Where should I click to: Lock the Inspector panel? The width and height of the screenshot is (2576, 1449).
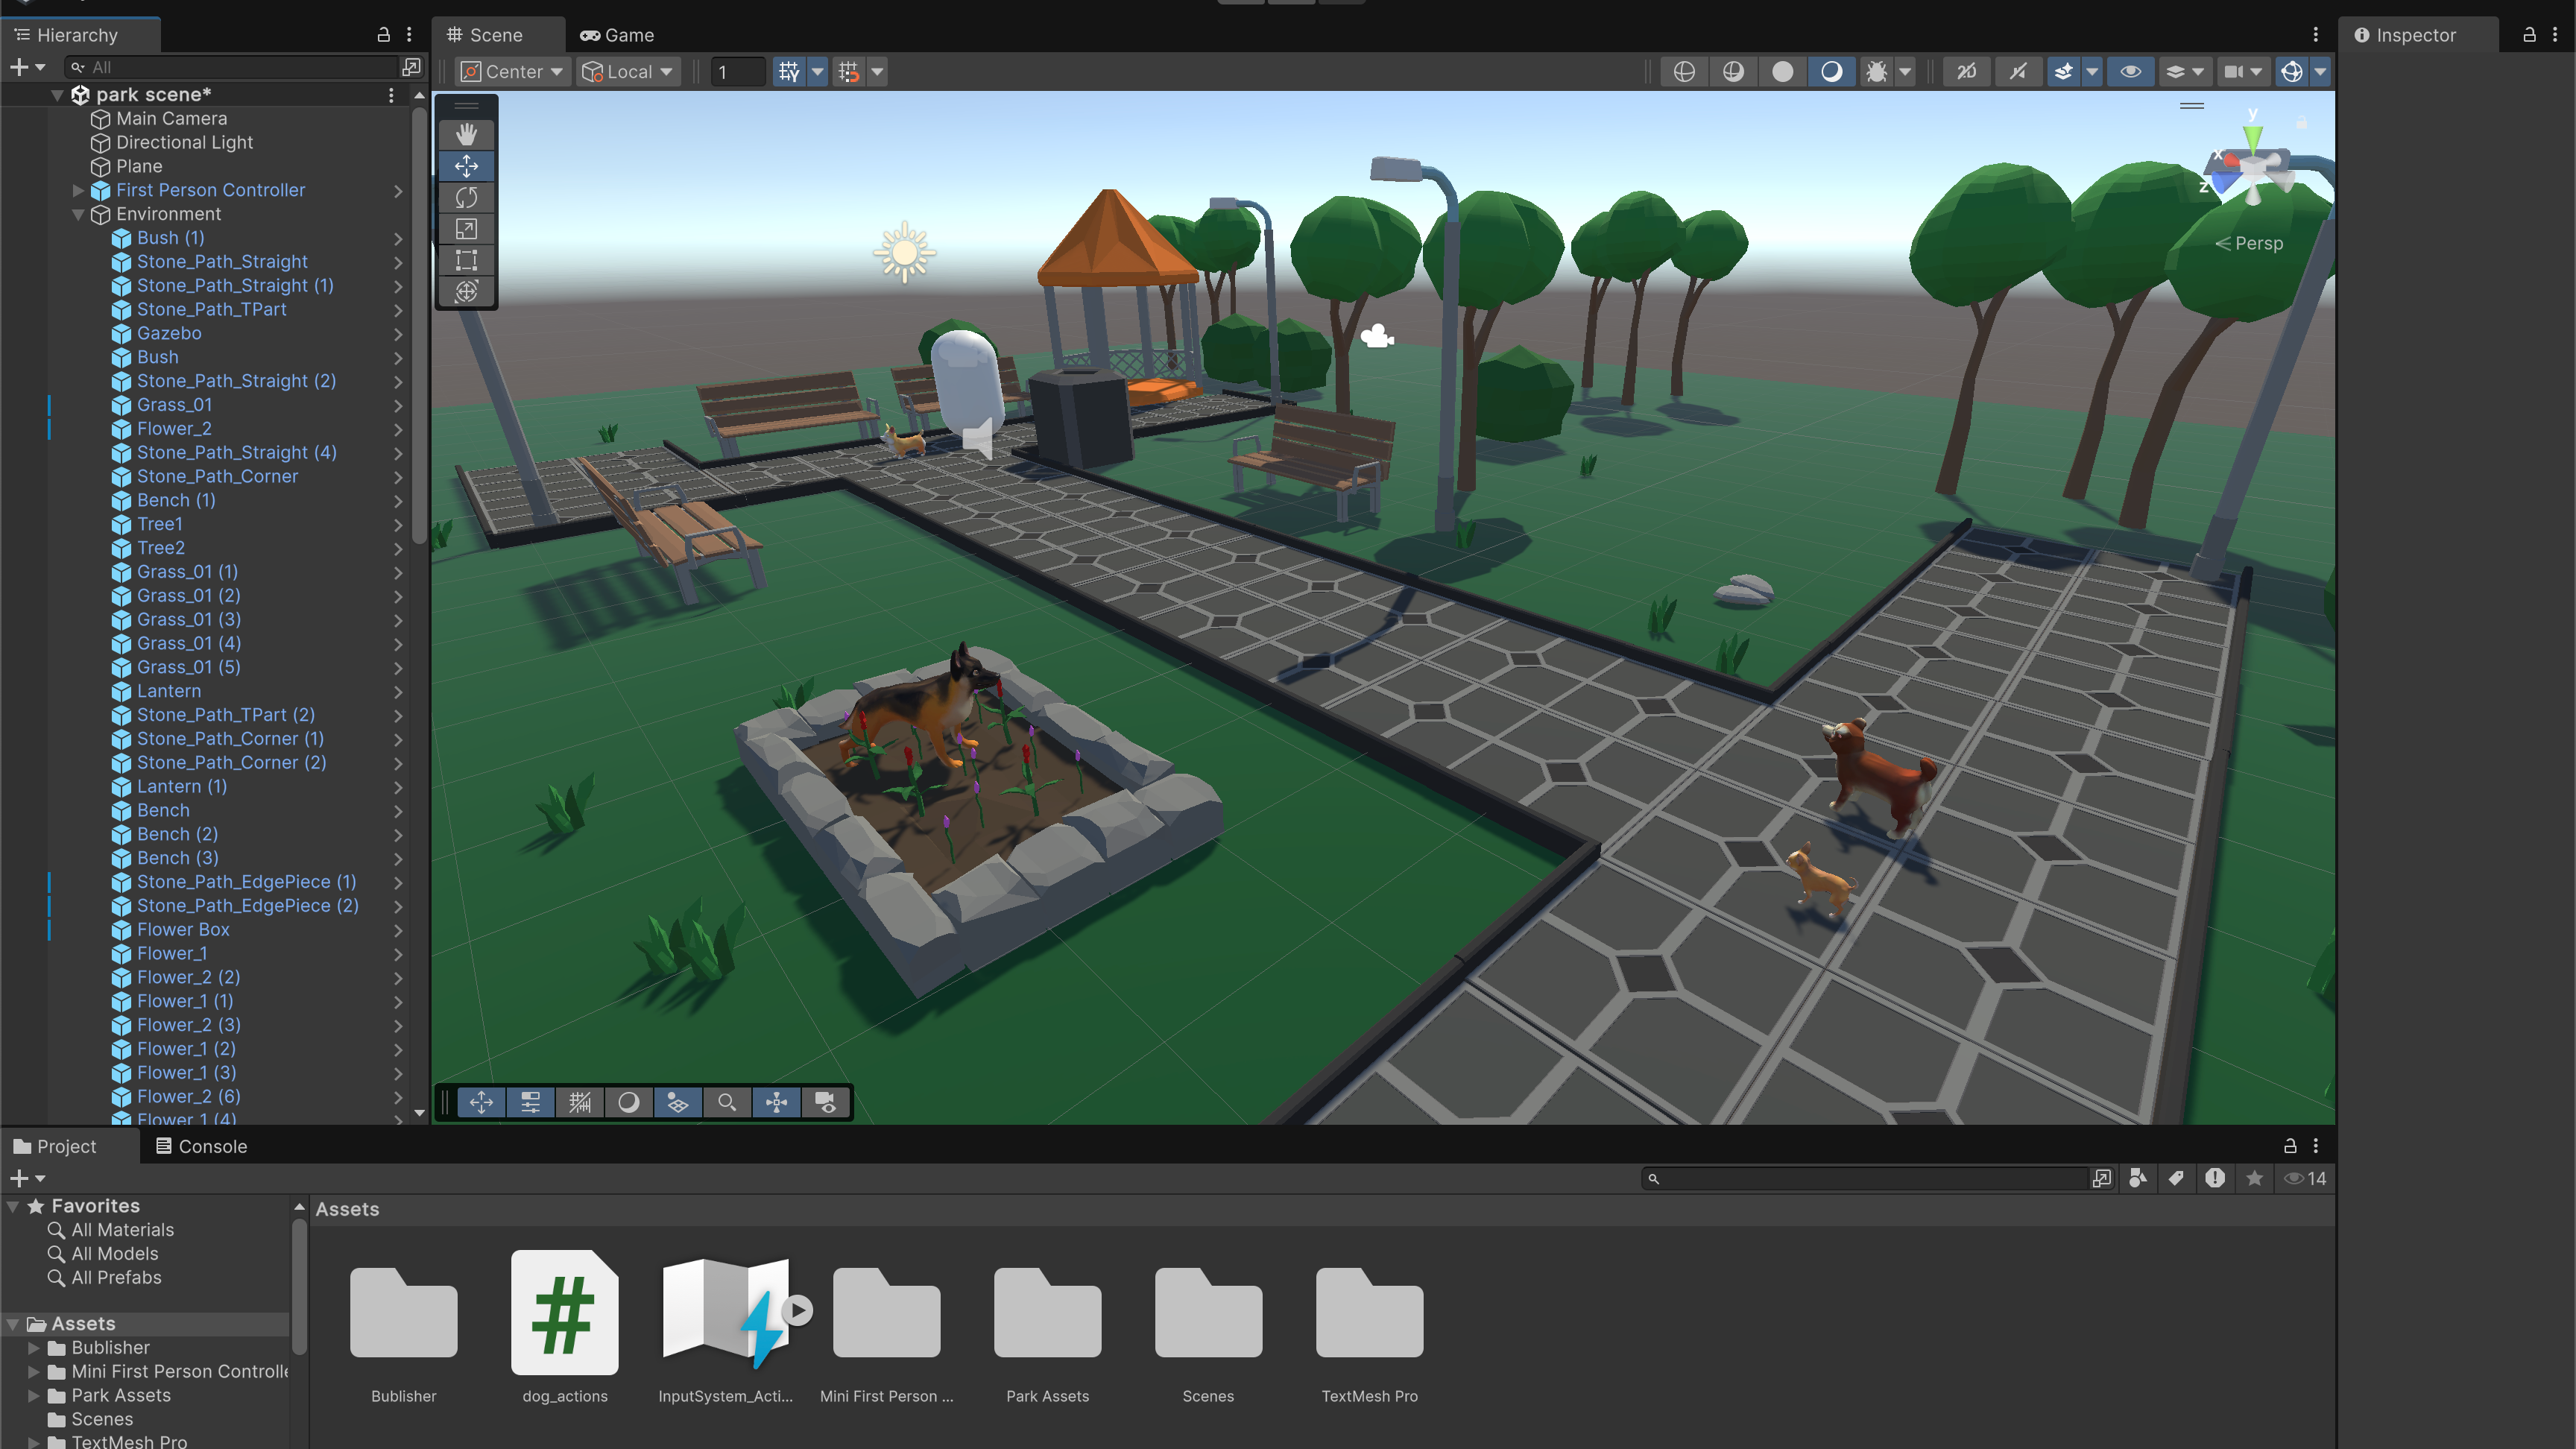2529,35
